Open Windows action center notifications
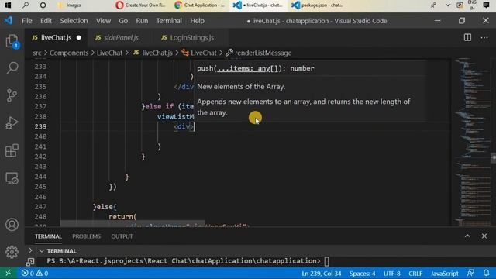 [x=486, y=5]
